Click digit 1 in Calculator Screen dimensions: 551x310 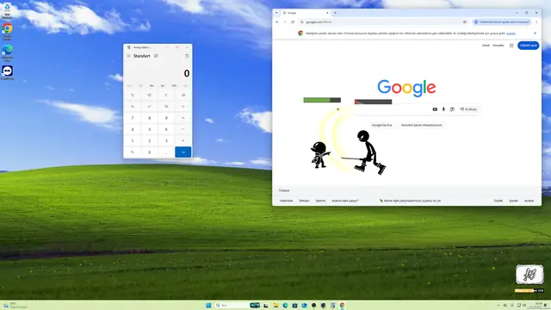click(133, 141)
